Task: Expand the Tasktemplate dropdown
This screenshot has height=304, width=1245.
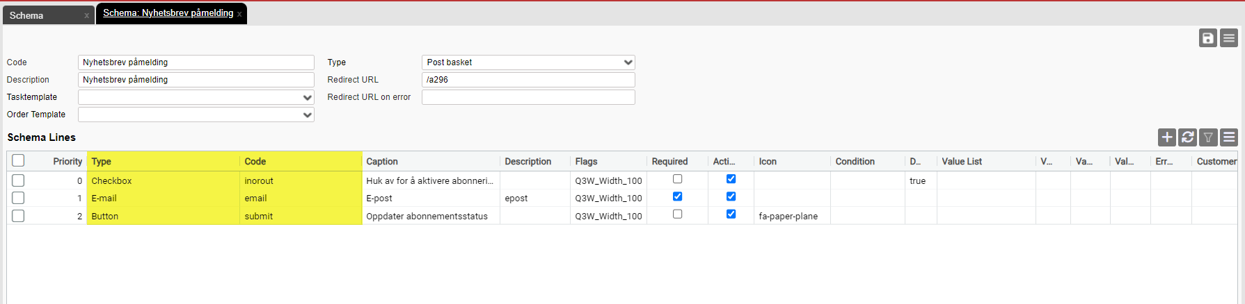Action: [196, 97]
